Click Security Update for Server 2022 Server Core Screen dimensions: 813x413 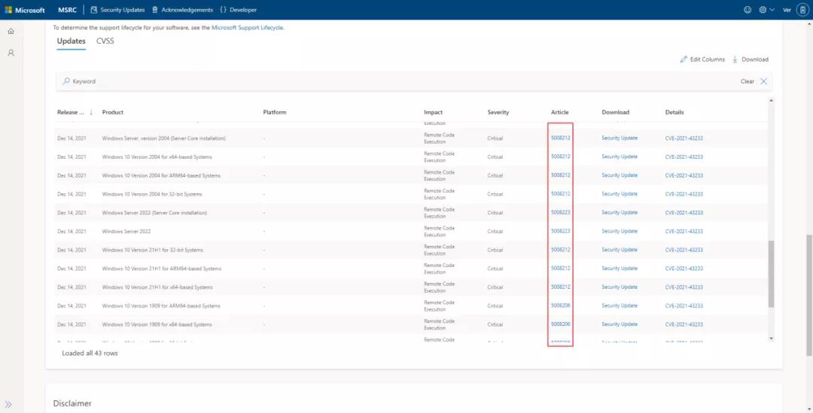click(619, 212)
